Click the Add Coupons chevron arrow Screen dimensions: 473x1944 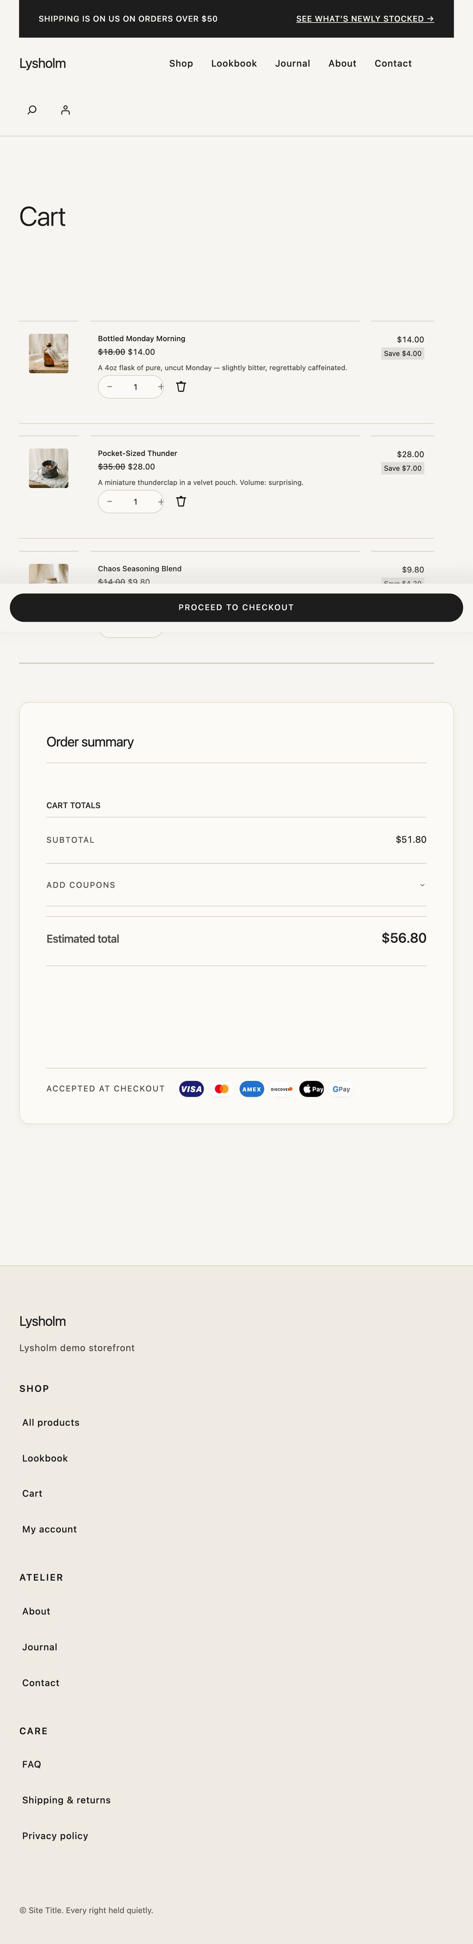tap(422, 885)
